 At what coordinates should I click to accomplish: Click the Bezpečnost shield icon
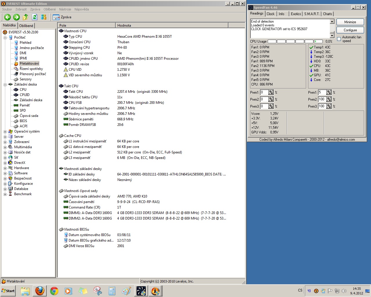coord(10,178)
